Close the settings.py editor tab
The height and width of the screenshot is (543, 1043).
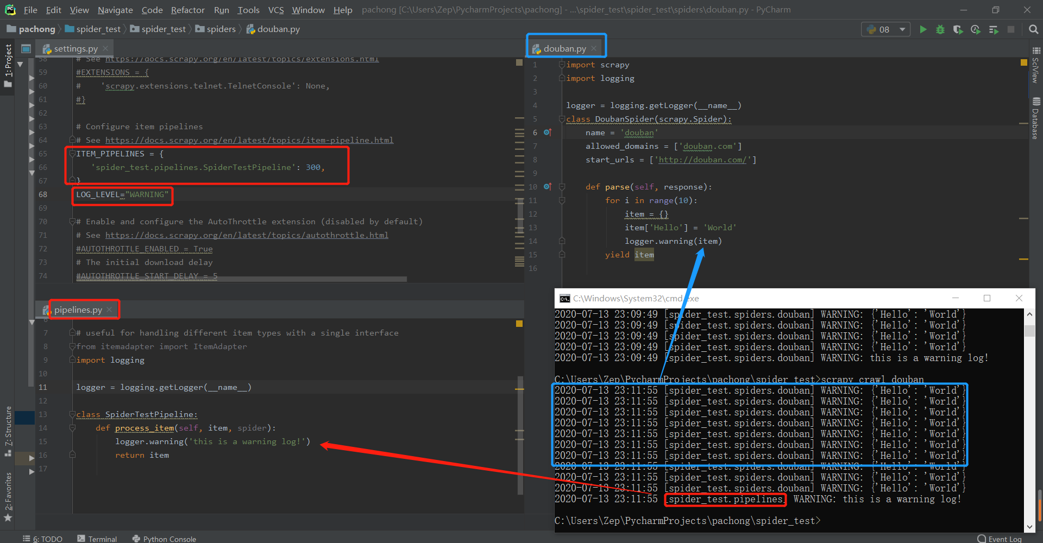[105, 48]
